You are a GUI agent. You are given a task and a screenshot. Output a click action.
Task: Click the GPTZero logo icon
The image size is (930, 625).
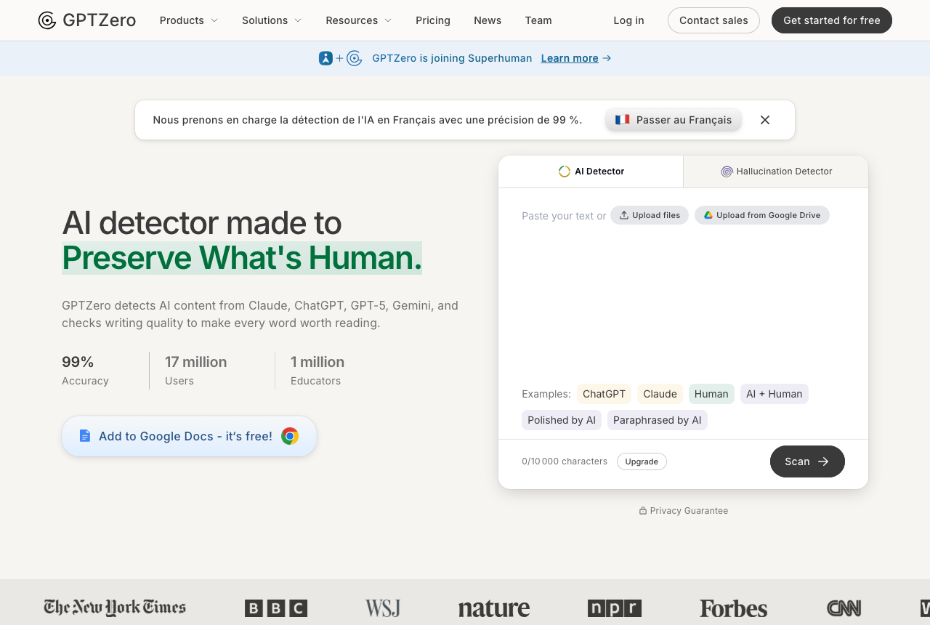[47, 20]
